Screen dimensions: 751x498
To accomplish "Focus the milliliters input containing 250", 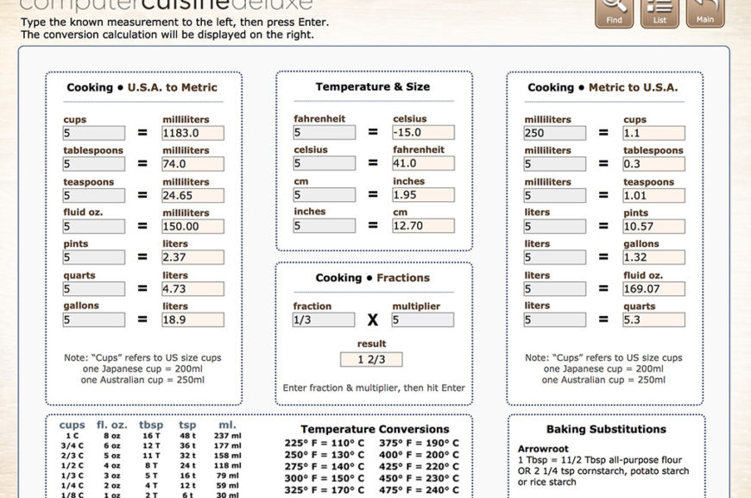I will coord(555,133).
